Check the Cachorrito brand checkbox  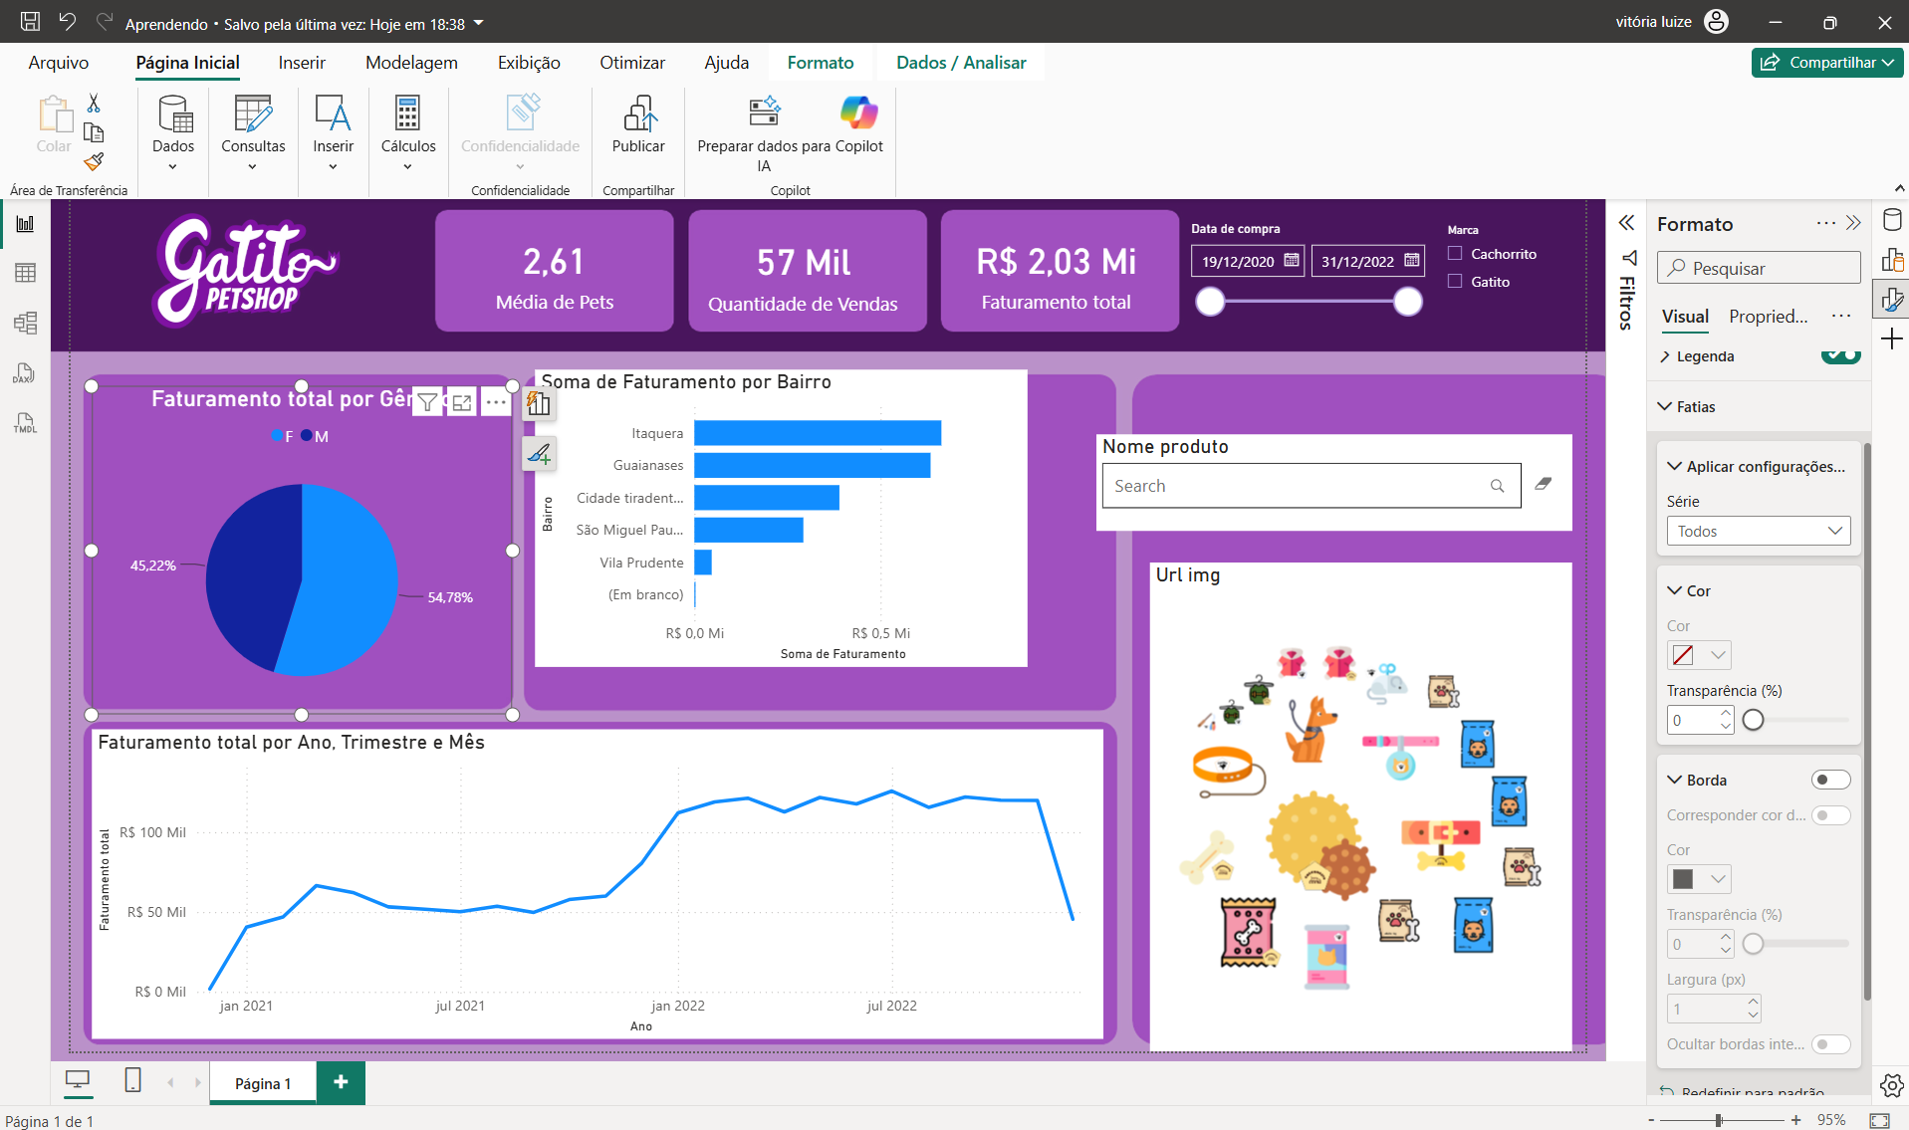[1455, 254]
